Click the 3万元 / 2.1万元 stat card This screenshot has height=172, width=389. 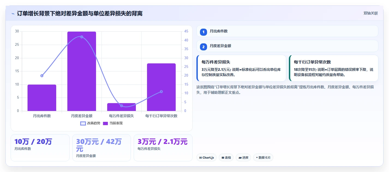[x=163, y=147]
